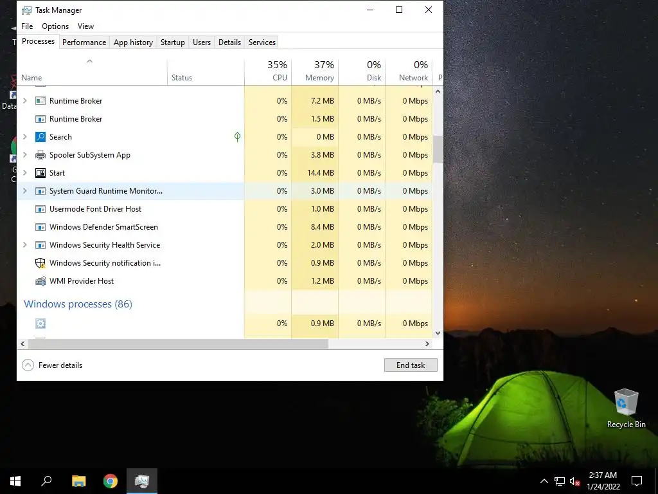Open the File menu
Viewport: 658px width, 494px height.
coord(27,26)
